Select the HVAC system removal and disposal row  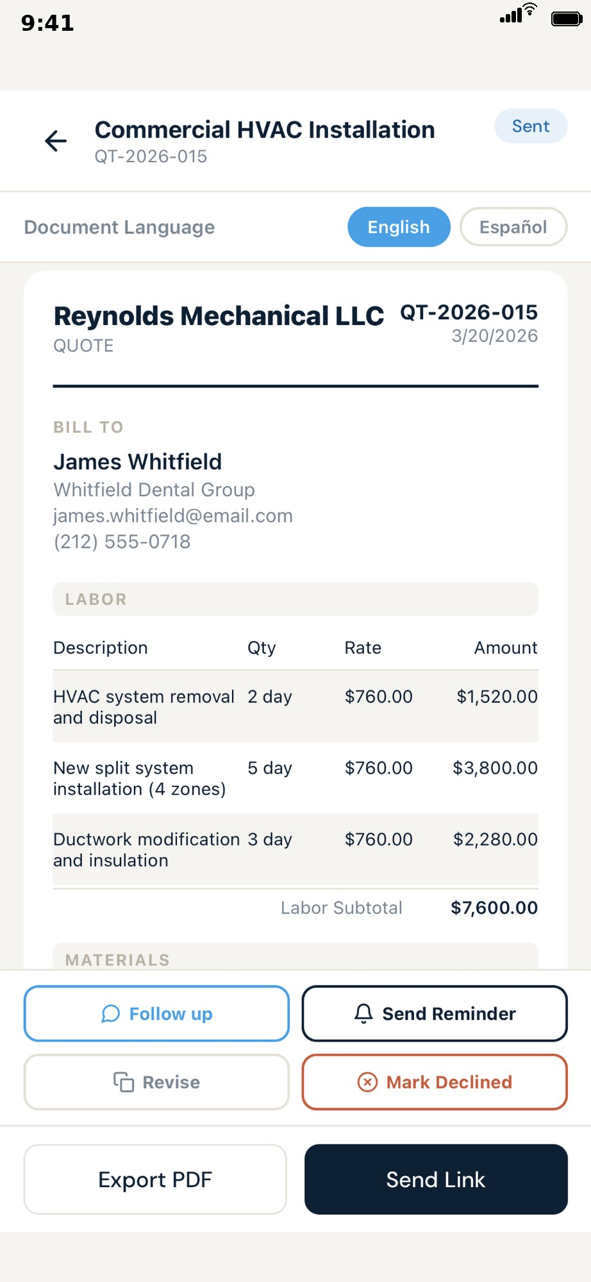pyautogui.click(x=295, y=707)
